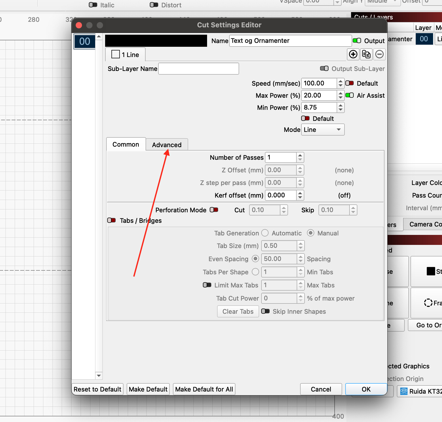Enable Perforation Mode switch
This screenshot has height=422, width=442.
214,210
